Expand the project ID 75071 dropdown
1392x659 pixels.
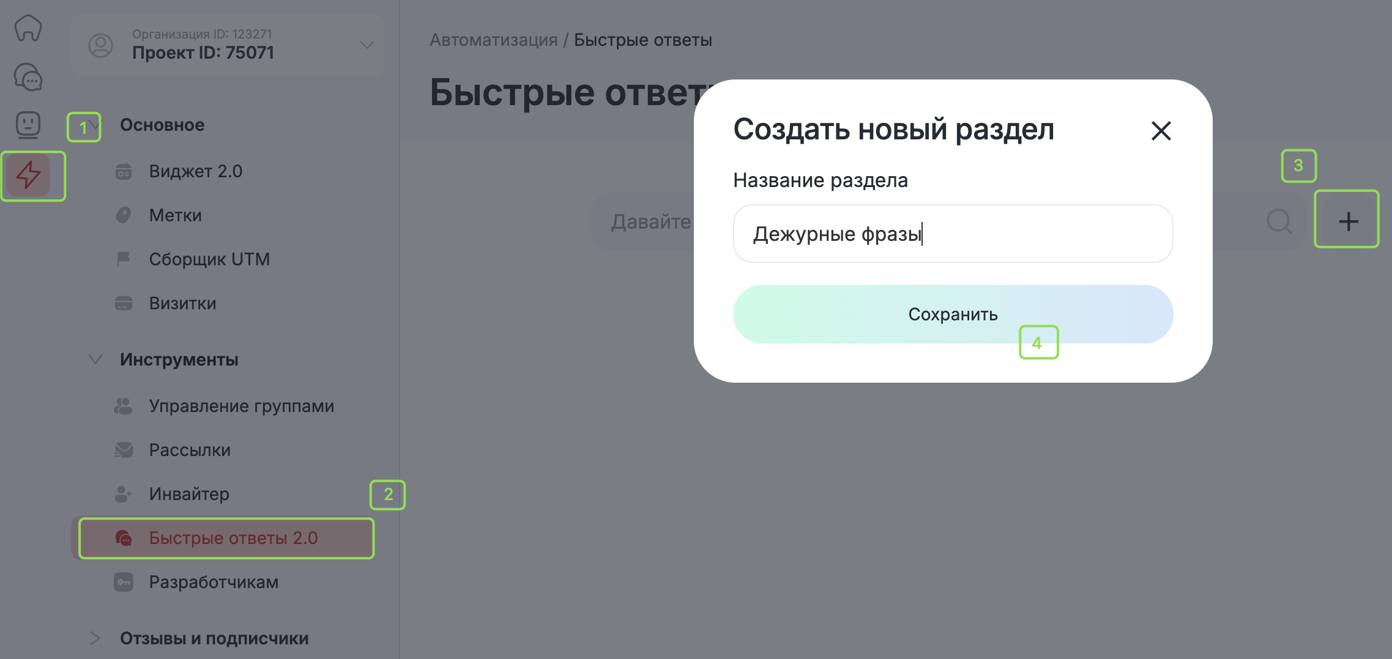point(367,45)
